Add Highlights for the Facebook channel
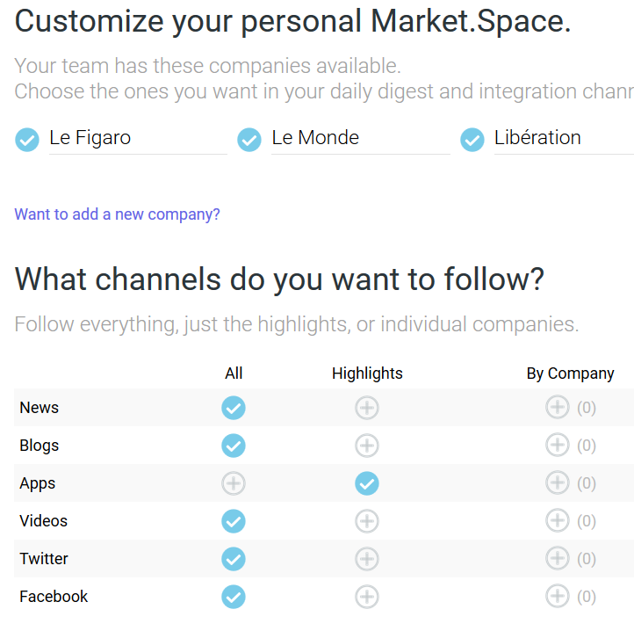This screenshot has height=631, width=634. 367,597
